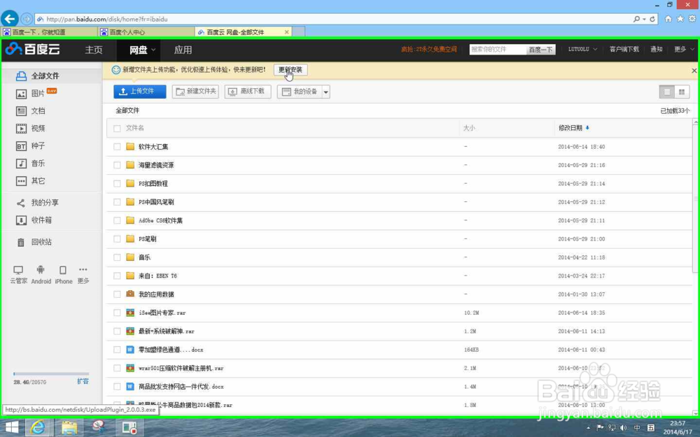The height and width of the screenshot is (437, 700).
Task: Switch to list view icon
Action: [x=667, y=92]
